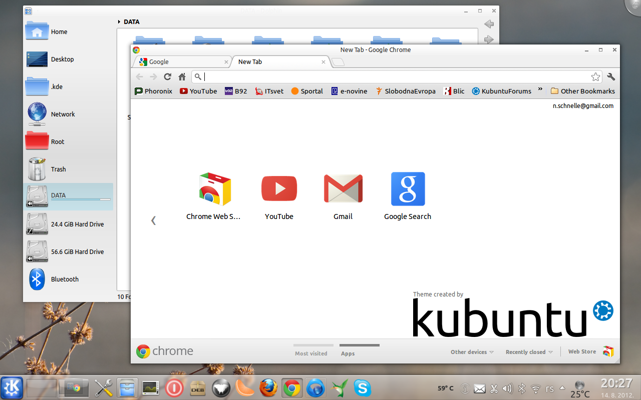Open the Bluetooth tray icon
The width and height of the screenshot is (641, 400).
[521, 388]
